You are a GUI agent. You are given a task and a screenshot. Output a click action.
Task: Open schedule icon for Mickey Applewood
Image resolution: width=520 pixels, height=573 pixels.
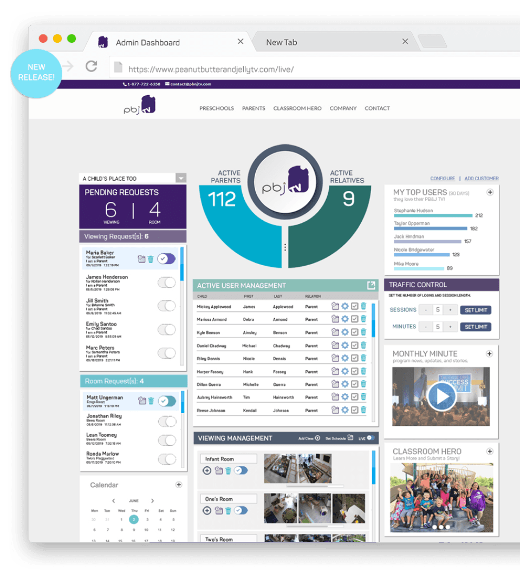[x=335, y=306]
